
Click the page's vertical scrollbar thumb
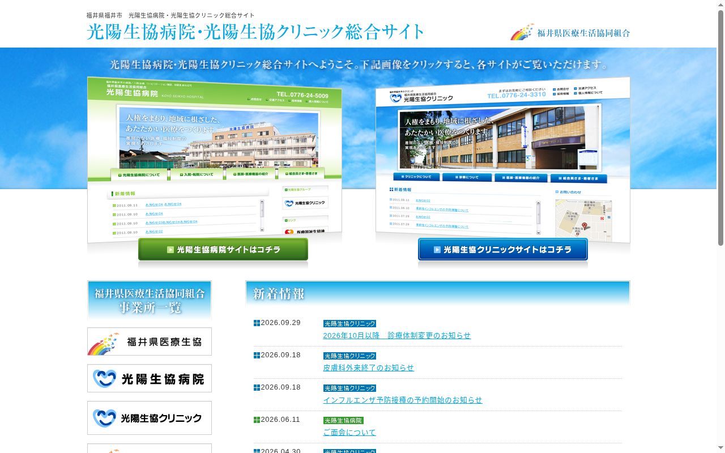pyautogui.click(x=720, y=127)
